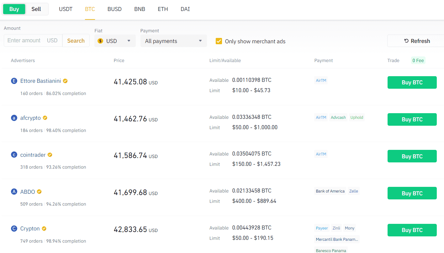The image size is (444, 253).
Task: Open Ettore Bastianini advertiser profile name
Action: click(40, 81)
